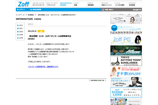This screenshot has height=105, width=158.
Task: Click the login link in blue bar
Action: [21, 10]
